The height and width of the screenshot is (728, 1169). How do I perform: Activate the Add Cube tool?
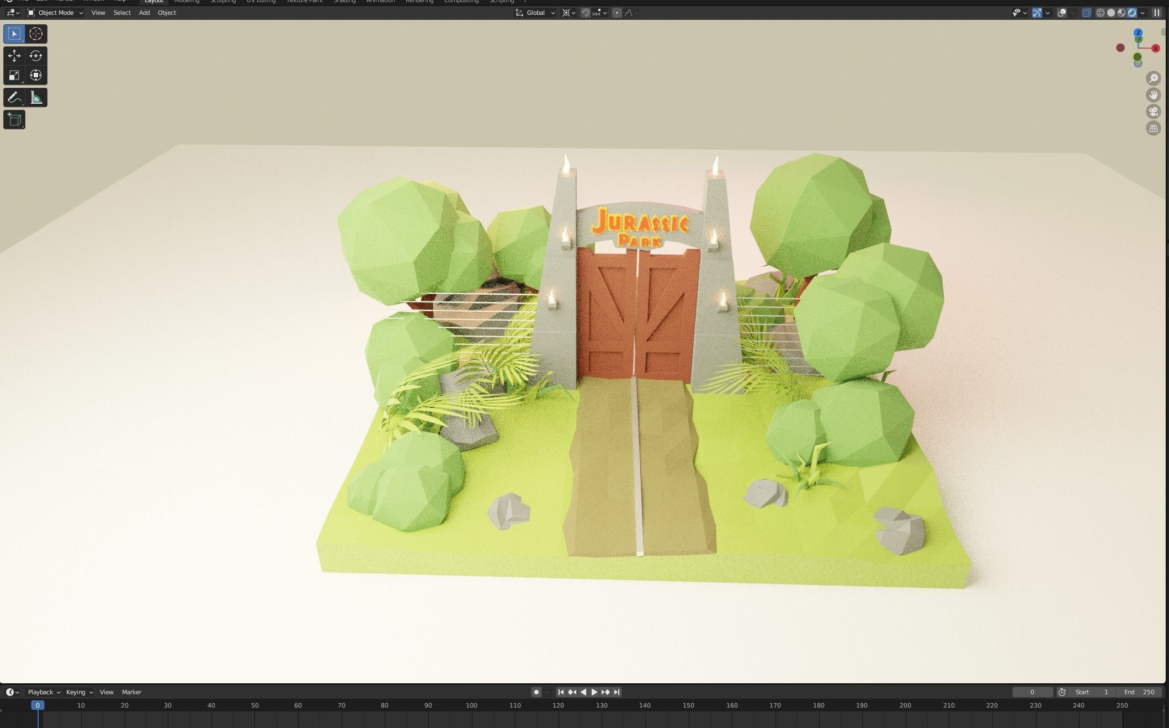14,120
